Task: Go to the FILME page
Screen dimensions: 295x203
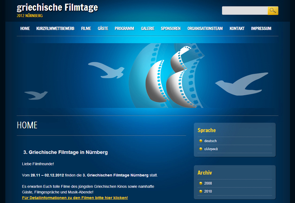Action: [x=86, y=28]
